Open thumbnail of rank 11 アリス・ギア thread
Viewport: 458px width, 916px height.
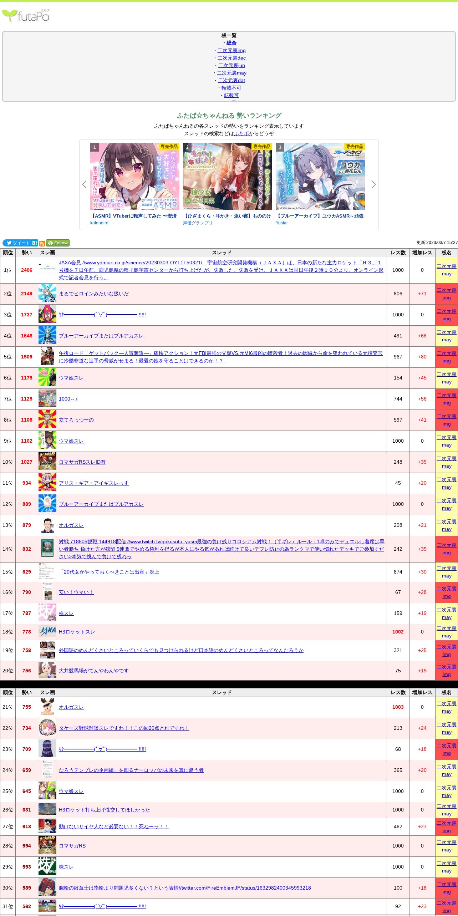pyautogui.click(x=47, y=483)
